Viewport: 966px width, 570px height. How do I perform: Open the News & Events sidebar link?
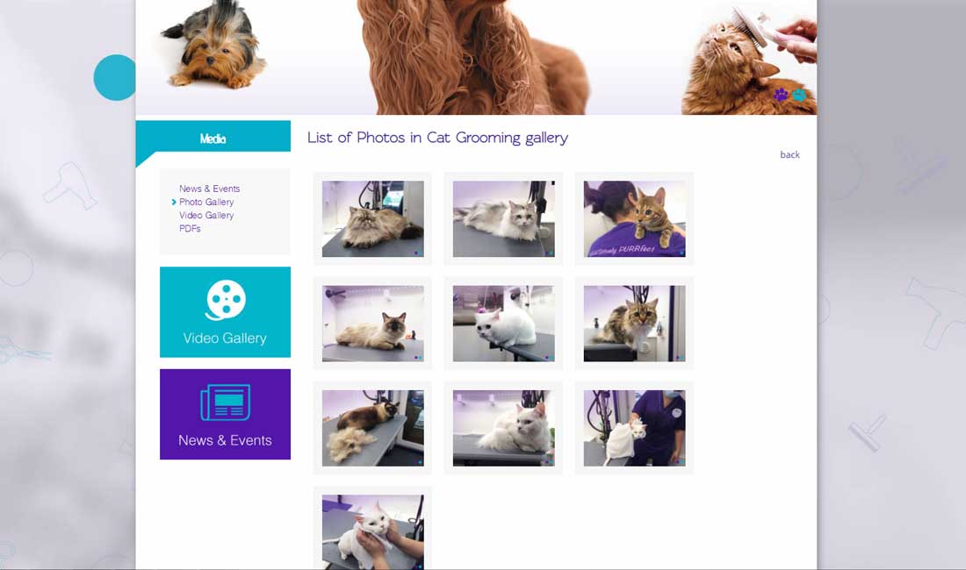[x=210, y=189]
